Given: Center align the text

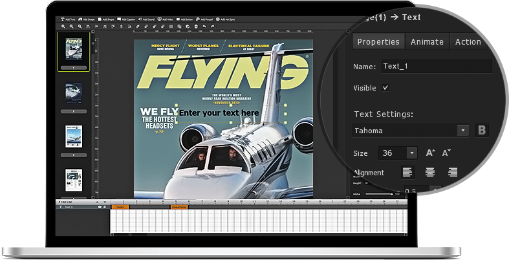Looking at the screenshot, I should click(430, 172).
